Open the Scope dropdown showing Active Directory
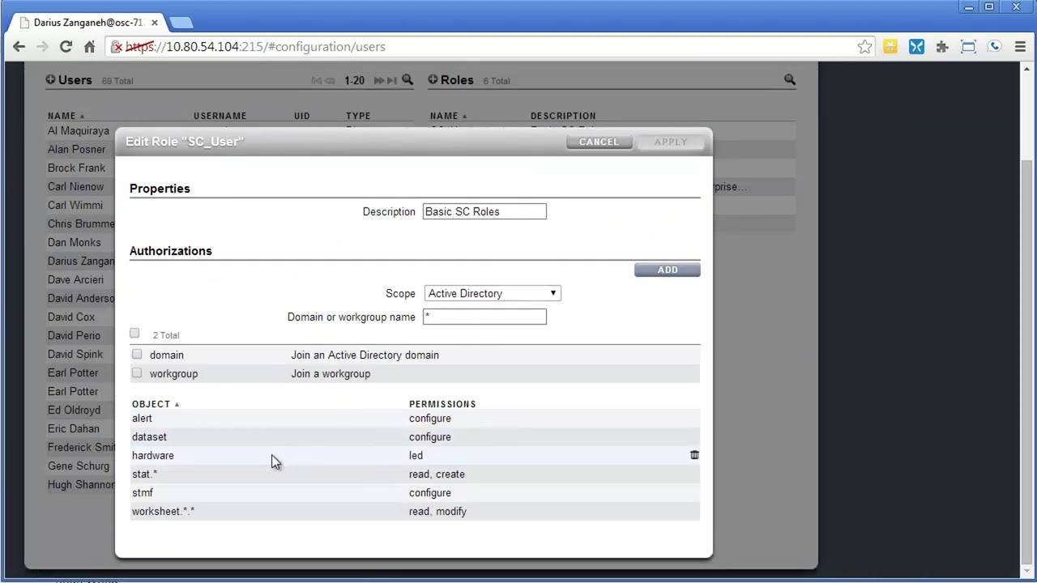This screenshot has width=1037, height=583. [x=493, y=293]
